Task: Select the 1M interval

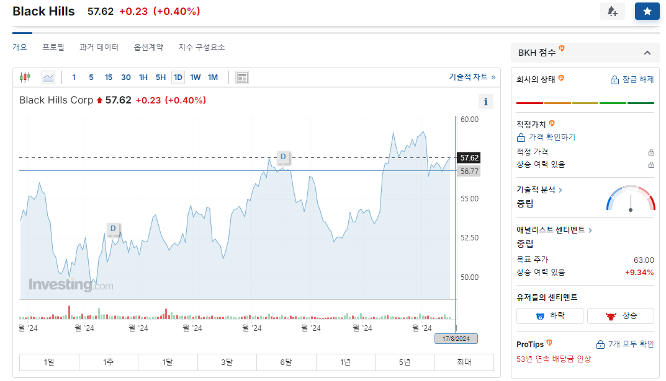Action: coord(213,77)
